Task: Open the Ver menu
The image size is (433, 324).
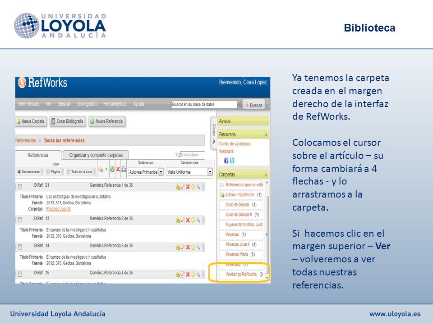Action: (x=49, y=104)
